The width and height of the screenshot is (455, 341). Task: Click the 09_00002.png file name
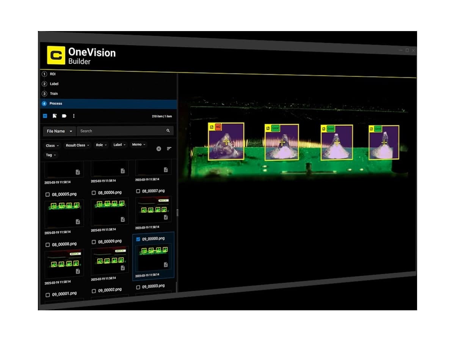point(110,290)
